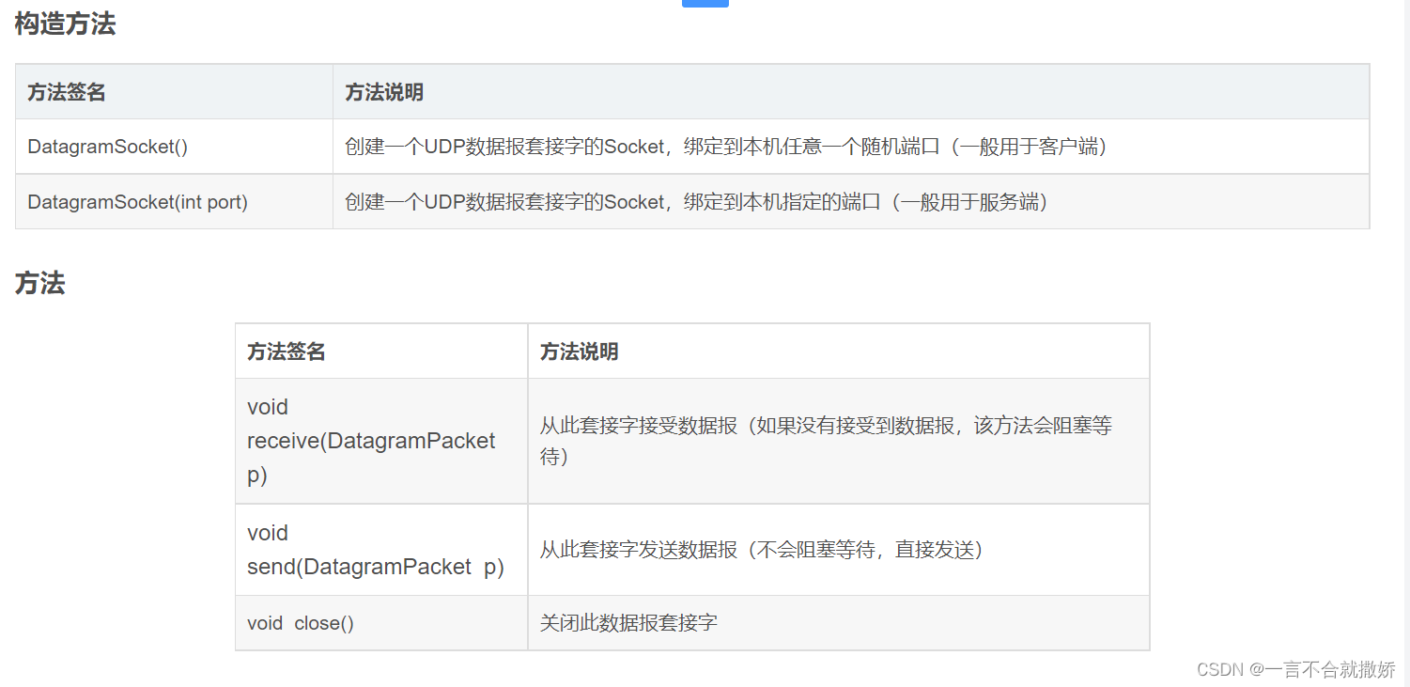Click the 一言不合就撒娇 author name

coord(1330,669)
